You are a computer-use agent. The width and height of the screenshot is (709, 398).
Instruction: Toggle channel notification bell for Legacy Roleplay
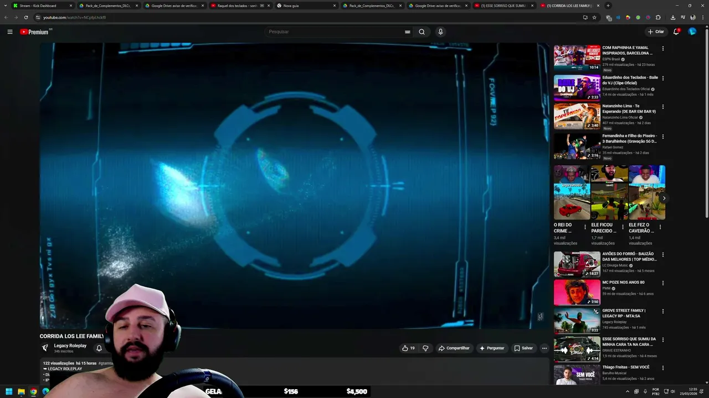(99, 348)
